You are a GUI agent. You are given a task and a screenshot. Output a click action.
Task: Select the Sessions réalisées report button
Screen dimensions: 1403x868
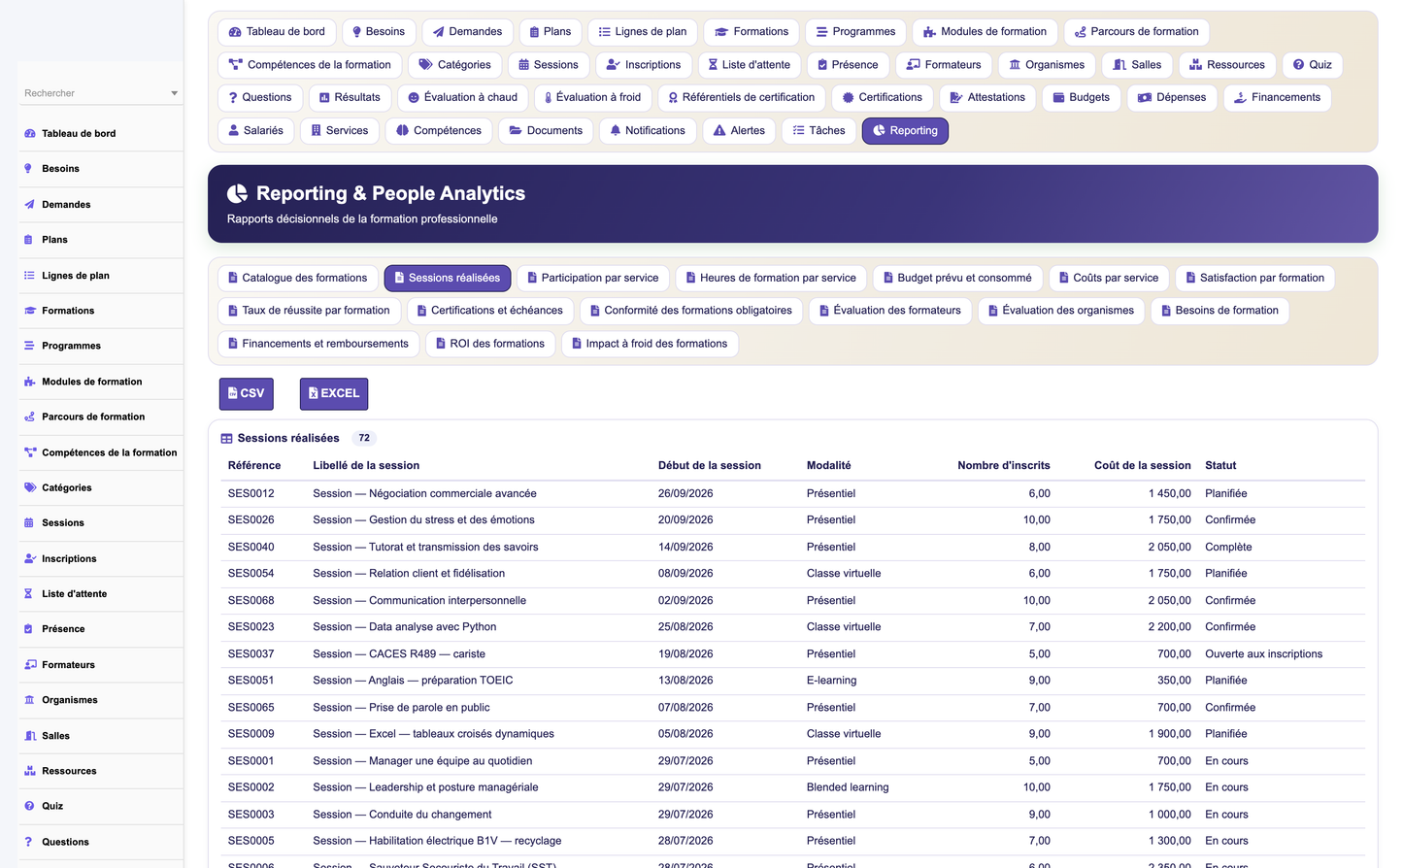[x=448, y=278]
